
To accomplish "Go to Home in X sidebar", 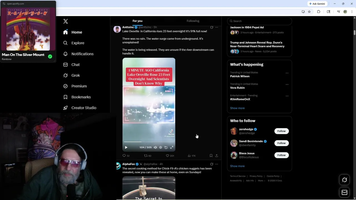I will point(73,32).
